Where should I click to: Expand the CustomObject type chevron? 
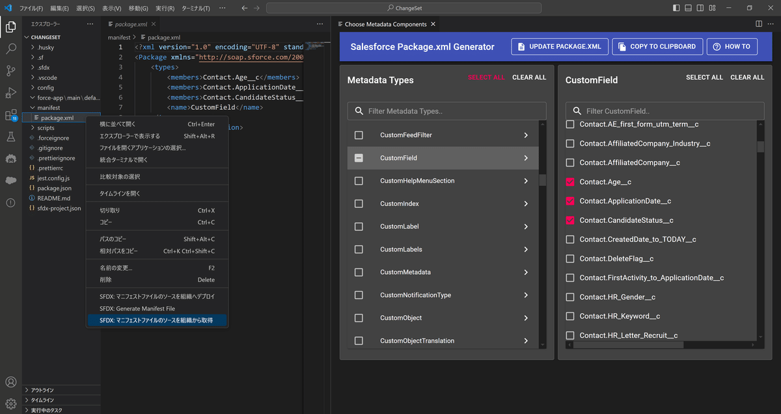[526, 318]
